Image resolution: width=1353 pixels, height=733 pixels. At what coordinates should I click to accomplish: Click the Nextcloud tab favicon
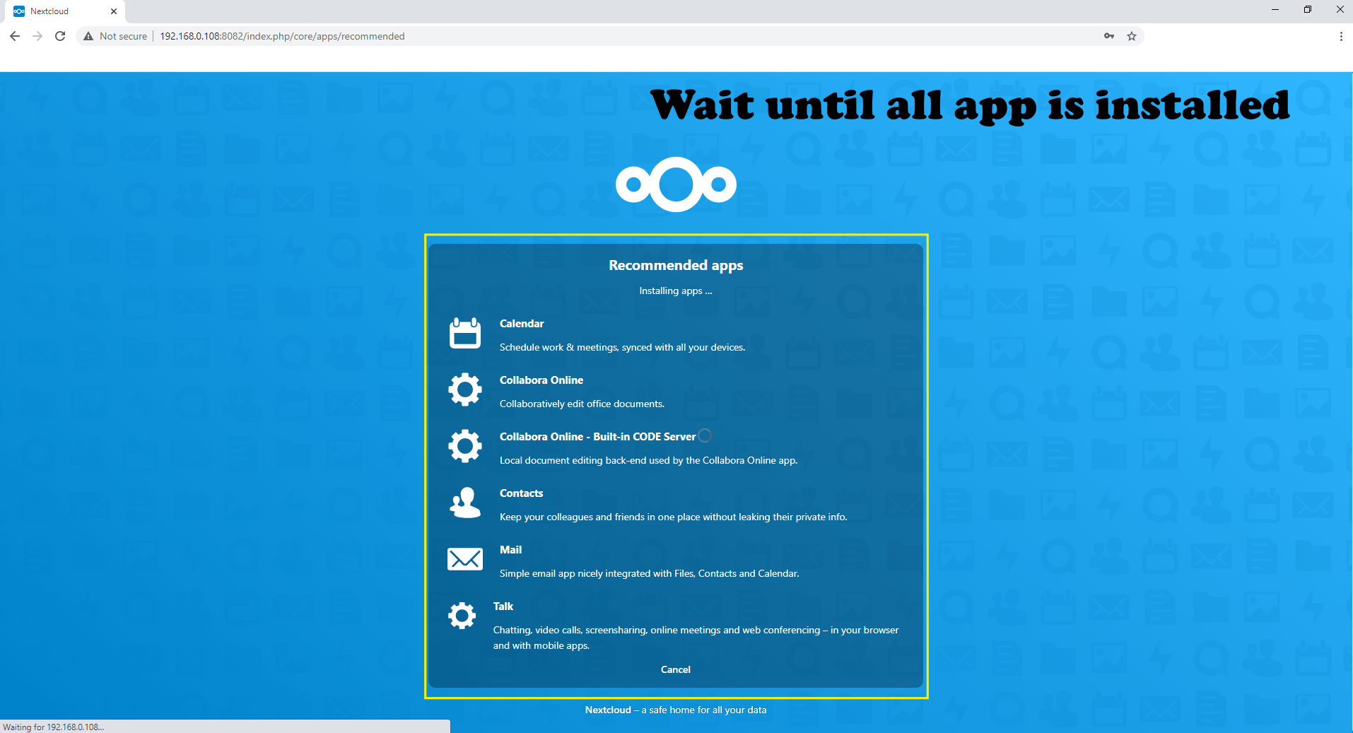click(x=19, y=11)
